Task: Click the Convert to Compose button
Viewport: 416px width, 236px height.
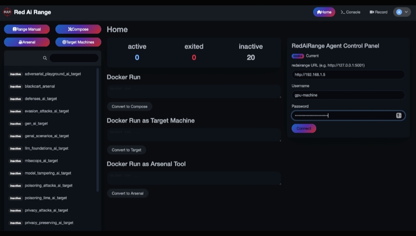Action: coord(129,106)
